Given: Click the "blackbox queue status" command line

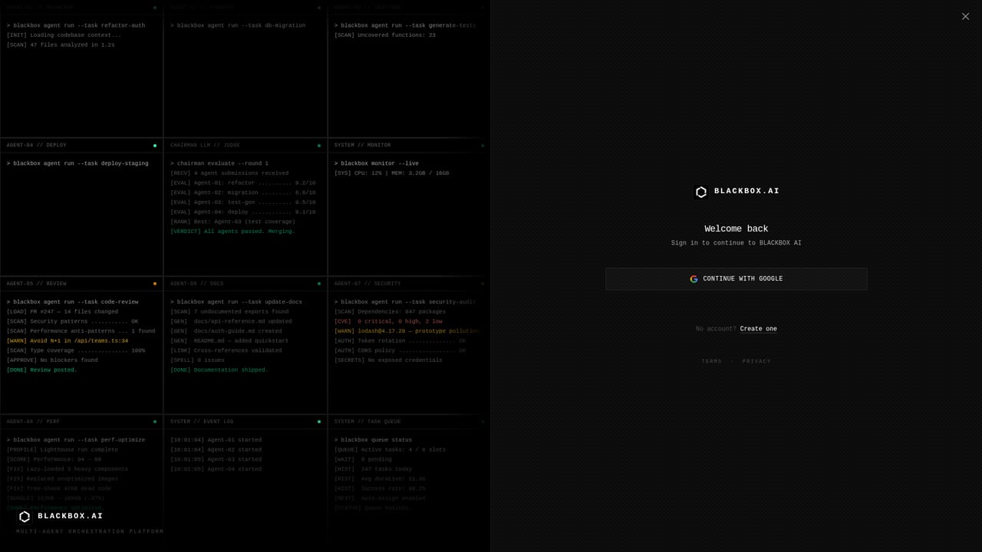Looking at the screenshot, I should click(373, 440).
